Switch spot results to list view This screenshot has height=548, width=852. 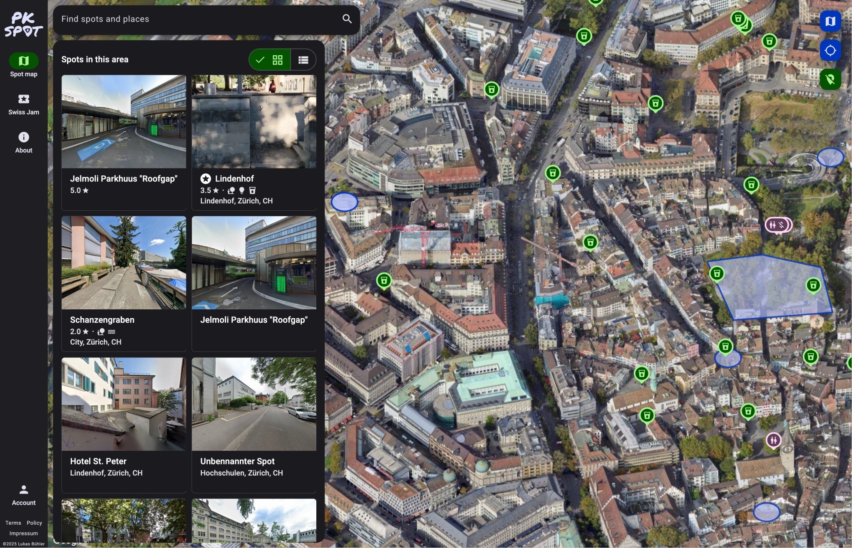click(x=303, y=60)
